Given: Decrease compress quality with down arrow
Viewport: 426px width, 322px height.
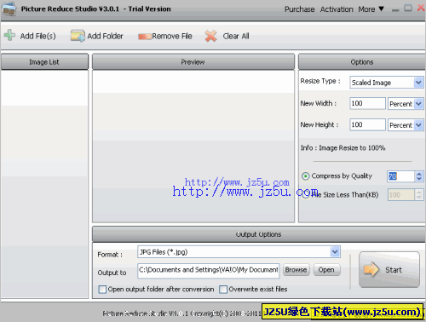Looking at the screenshot, I should pyautogui.click(x=419, y=179).
